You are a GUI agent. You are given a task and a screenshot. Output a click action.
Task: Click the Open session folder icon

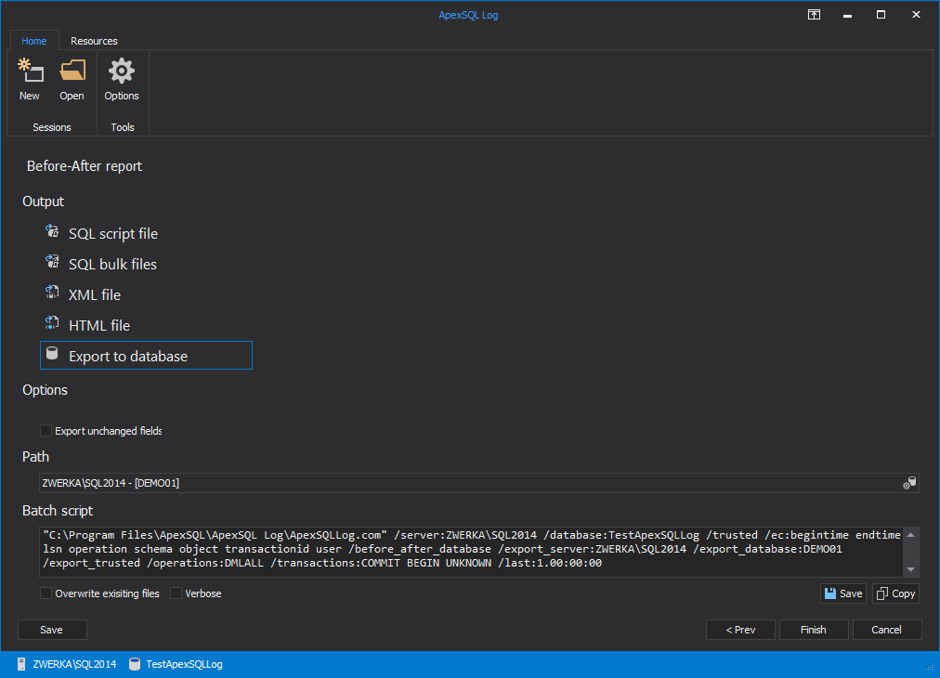tap(72, 71)
